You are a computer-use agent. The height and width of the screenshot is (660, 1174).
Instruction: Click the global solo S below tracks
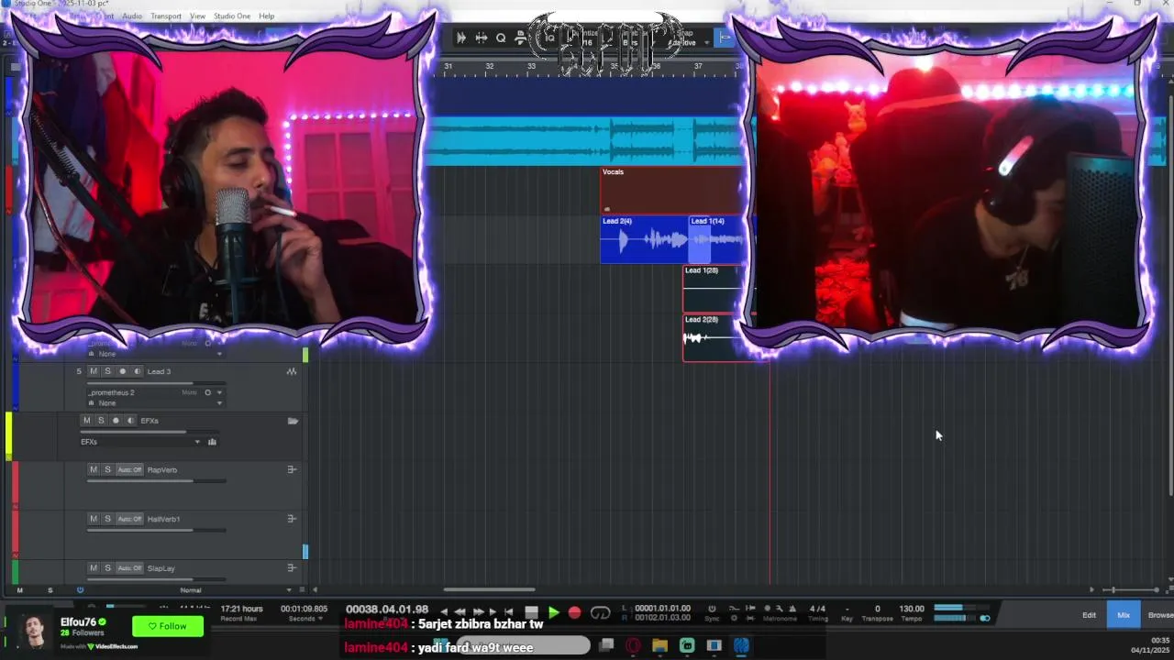click(x=50, y=590)
